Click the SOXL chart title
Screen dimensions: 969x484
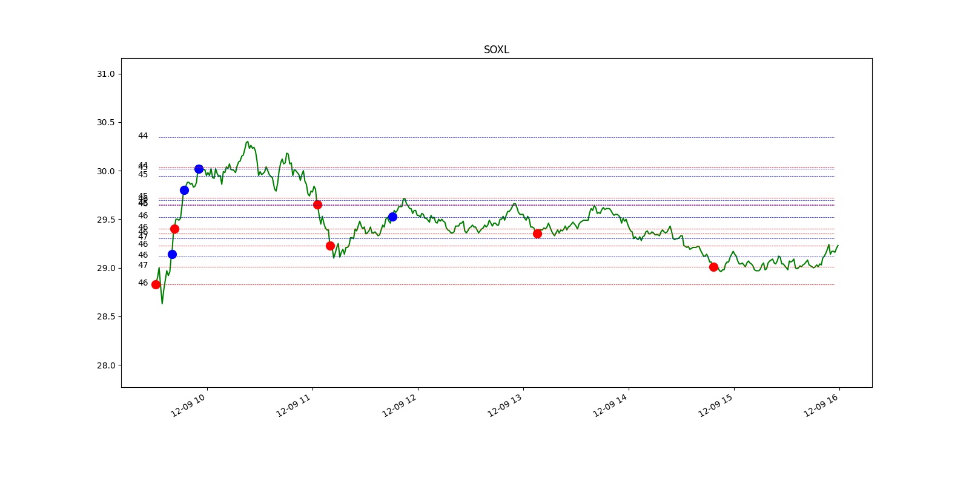coord(496,50)
